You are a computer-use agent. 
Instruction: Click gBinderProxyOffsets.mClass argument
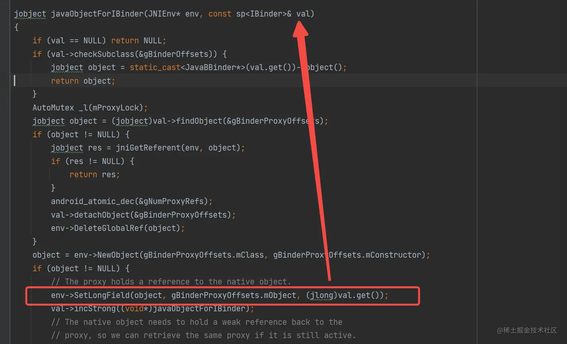[x=204, y=255]
